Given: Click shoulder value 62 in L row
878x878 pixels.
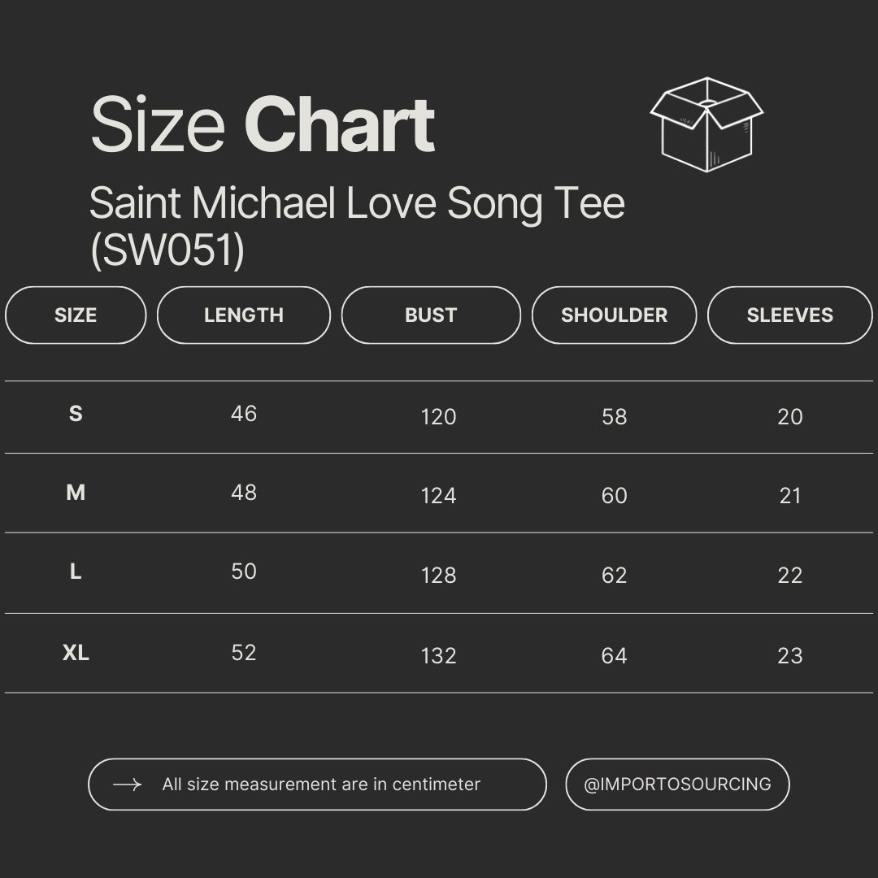Looking at the screenshot, I should click(614, 576).
